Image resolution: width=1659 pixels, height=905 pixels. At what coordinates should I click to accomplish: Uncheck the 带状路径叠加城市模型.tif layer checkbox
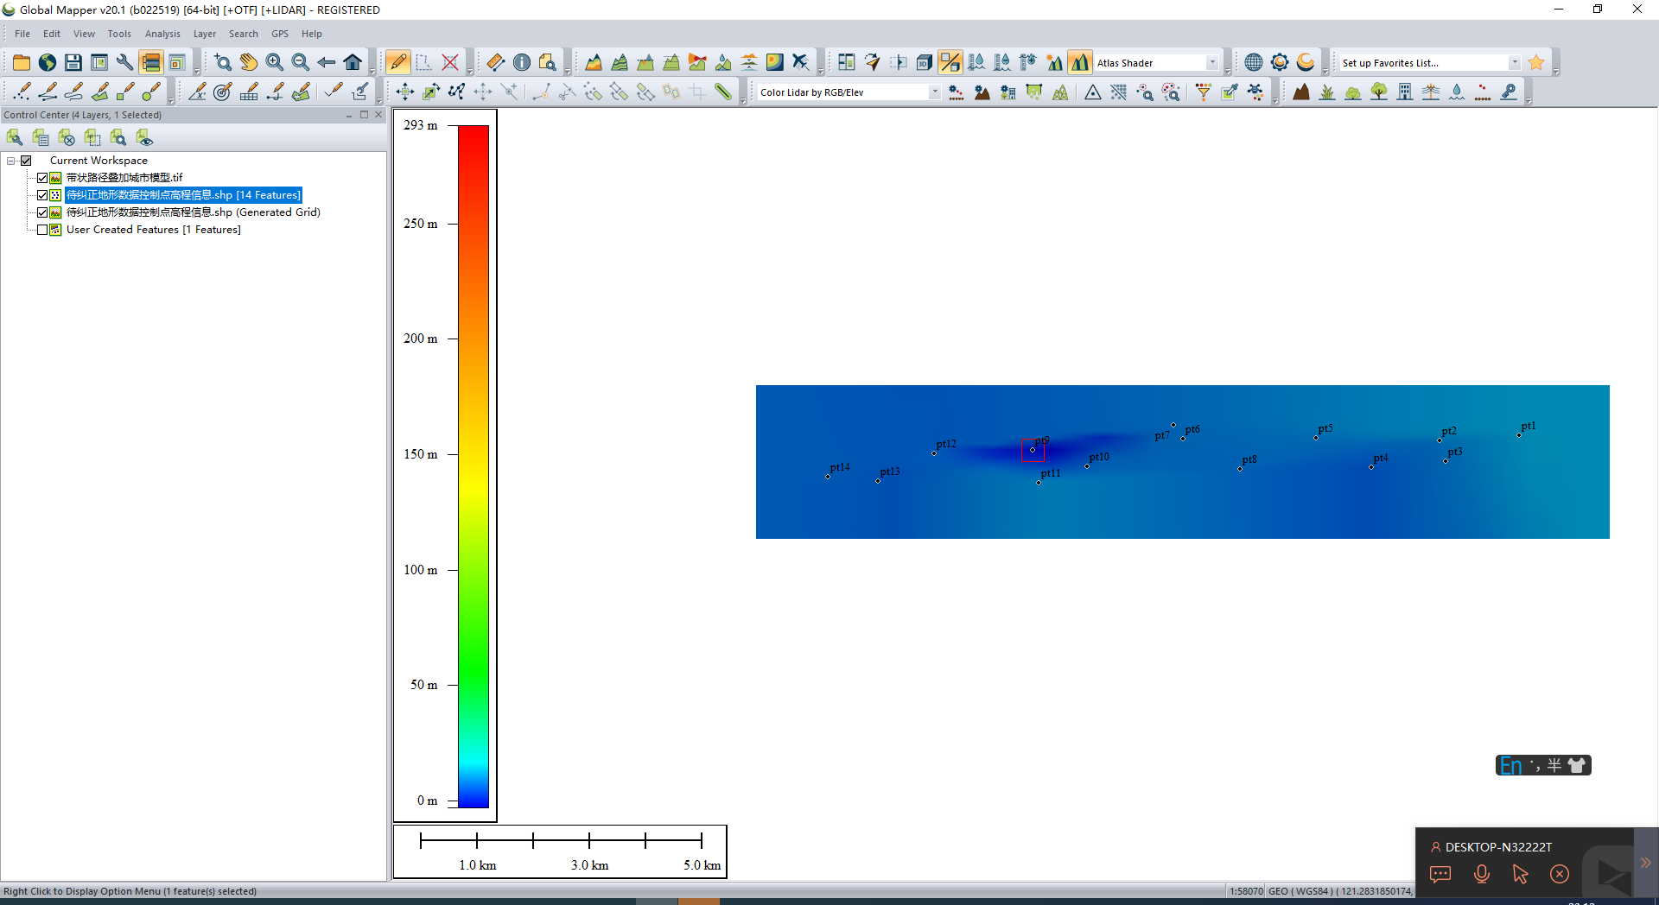[42, 178]
